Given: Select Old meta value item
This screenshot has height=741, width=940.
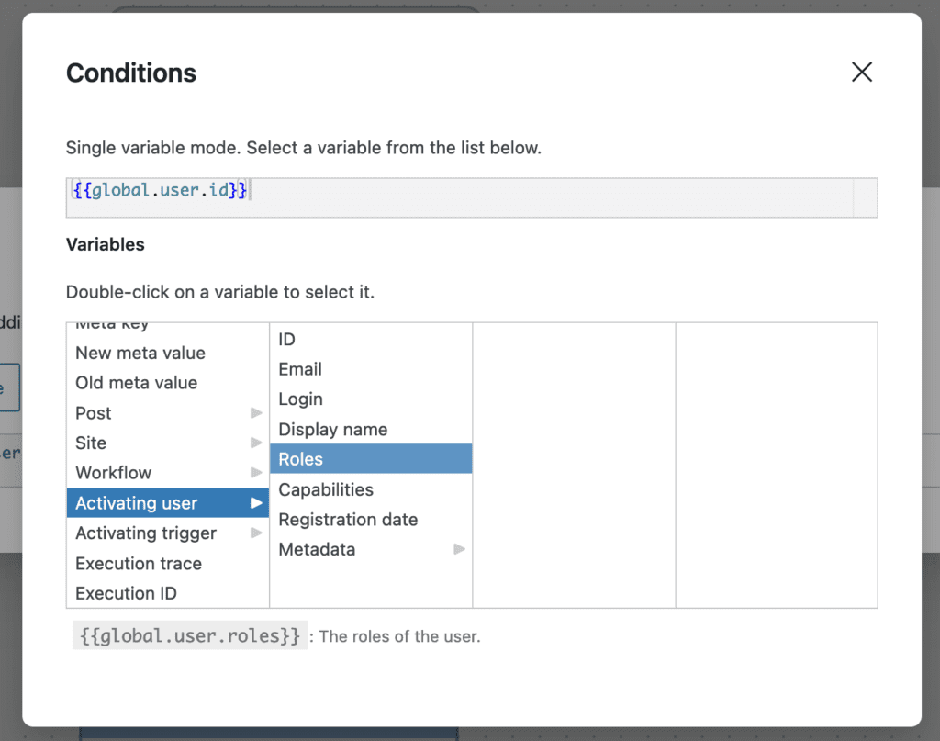Looking at the screenshot, I should pyautogui.click(x=136, y=383).
